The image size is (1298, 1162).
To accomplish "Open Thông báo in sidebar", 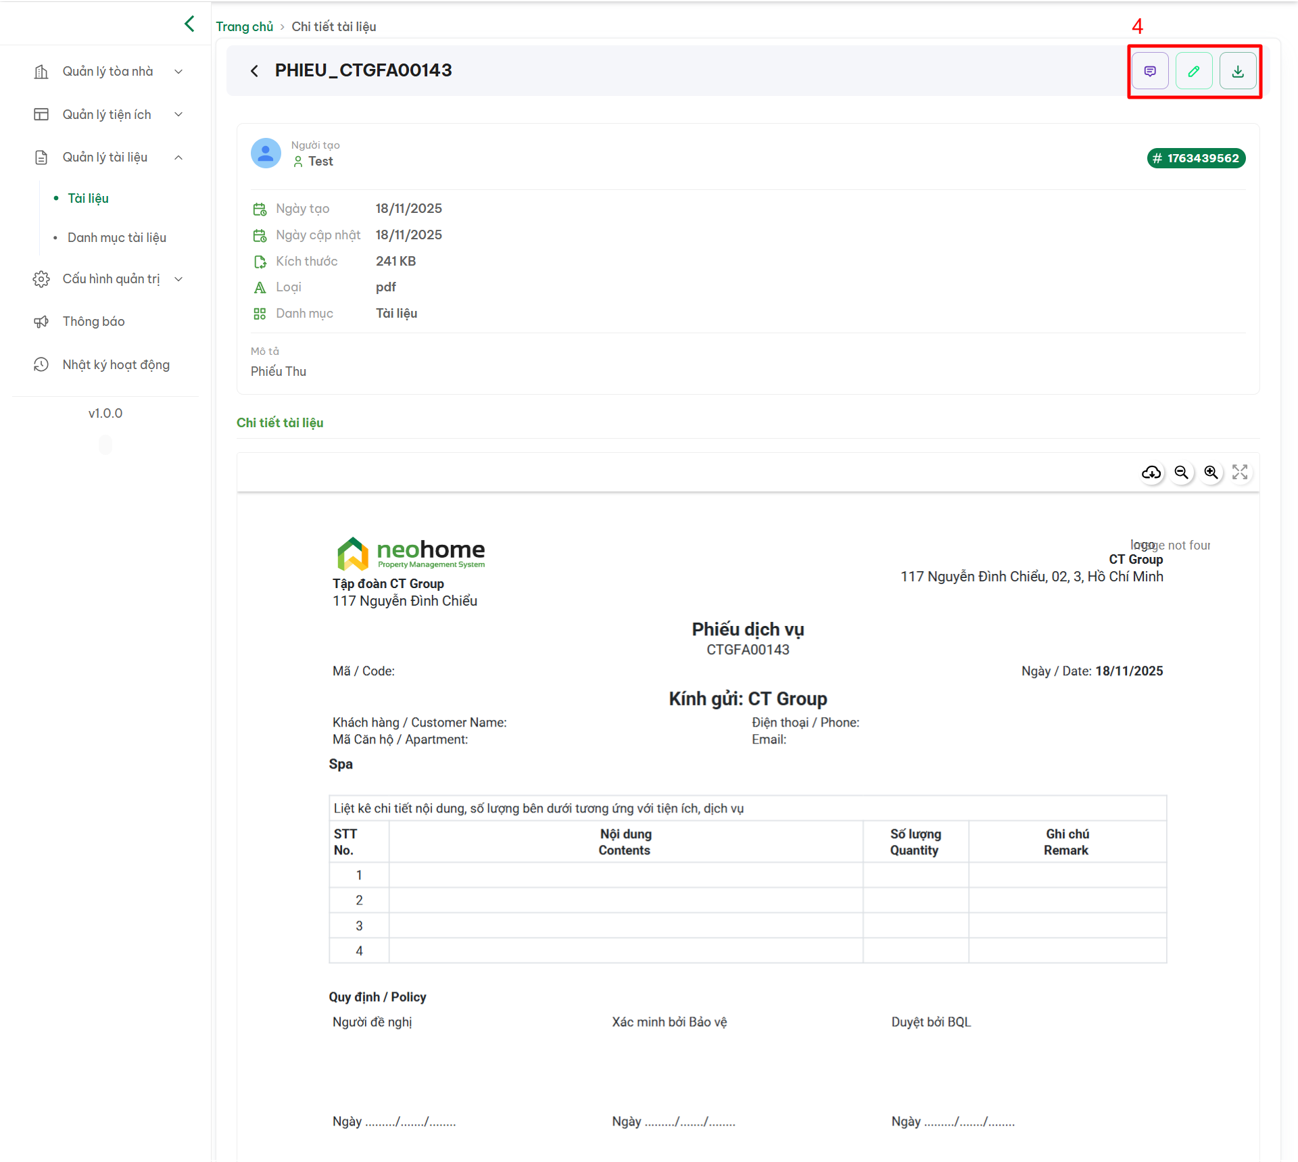I will 93,322.
